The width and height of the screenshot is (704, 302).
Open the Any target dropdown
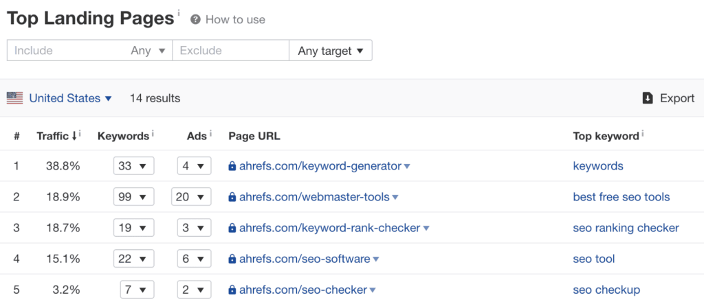point(331,51)
